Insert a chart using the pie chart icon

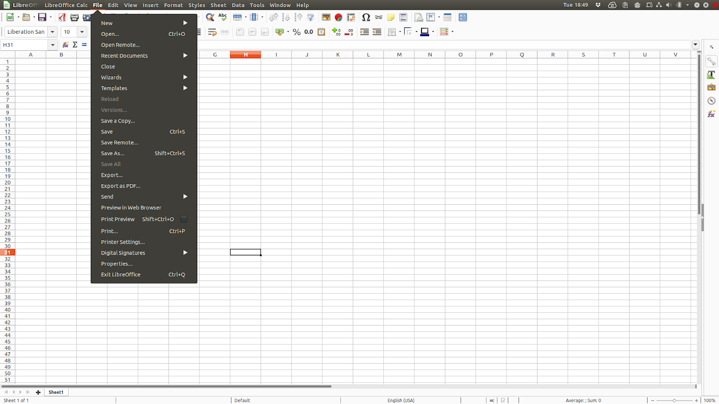(338, 18)
